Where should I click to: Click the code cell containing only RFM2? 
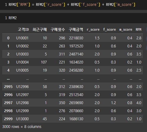73,18
